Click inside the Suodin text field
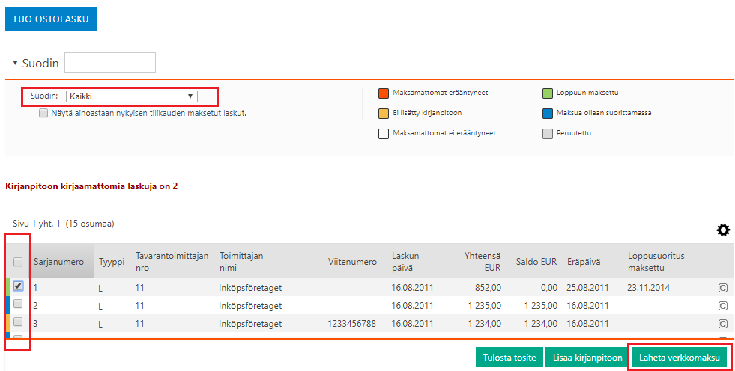Image resolution: width=735 pixels, height=371 pixels. click(x=110, y=63)
